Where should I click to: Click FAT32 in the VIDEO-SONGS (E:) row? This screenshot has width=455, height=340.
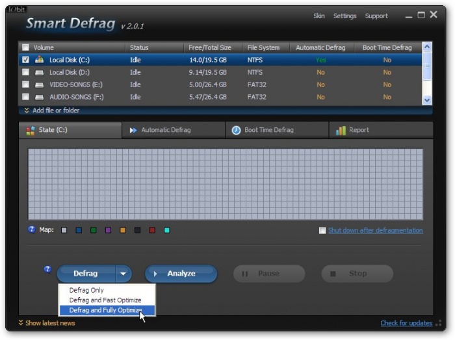[x=257, y=85]
